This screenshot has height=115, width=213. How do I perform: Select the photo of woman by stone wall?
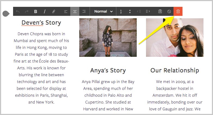tap(108, 37)
